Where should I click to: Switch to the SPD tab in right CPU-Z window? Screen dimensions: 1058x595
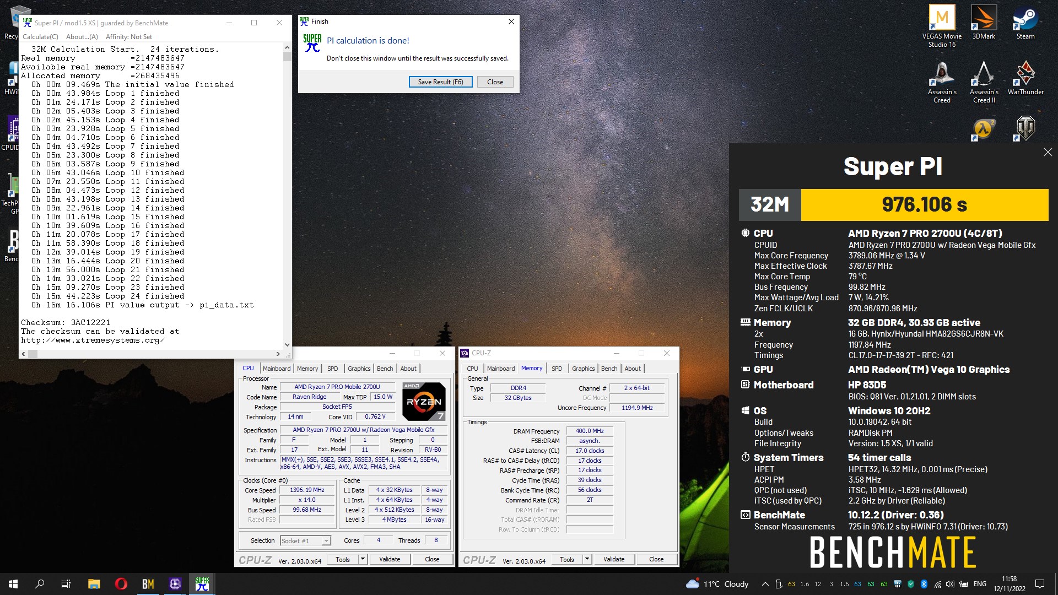557,369
